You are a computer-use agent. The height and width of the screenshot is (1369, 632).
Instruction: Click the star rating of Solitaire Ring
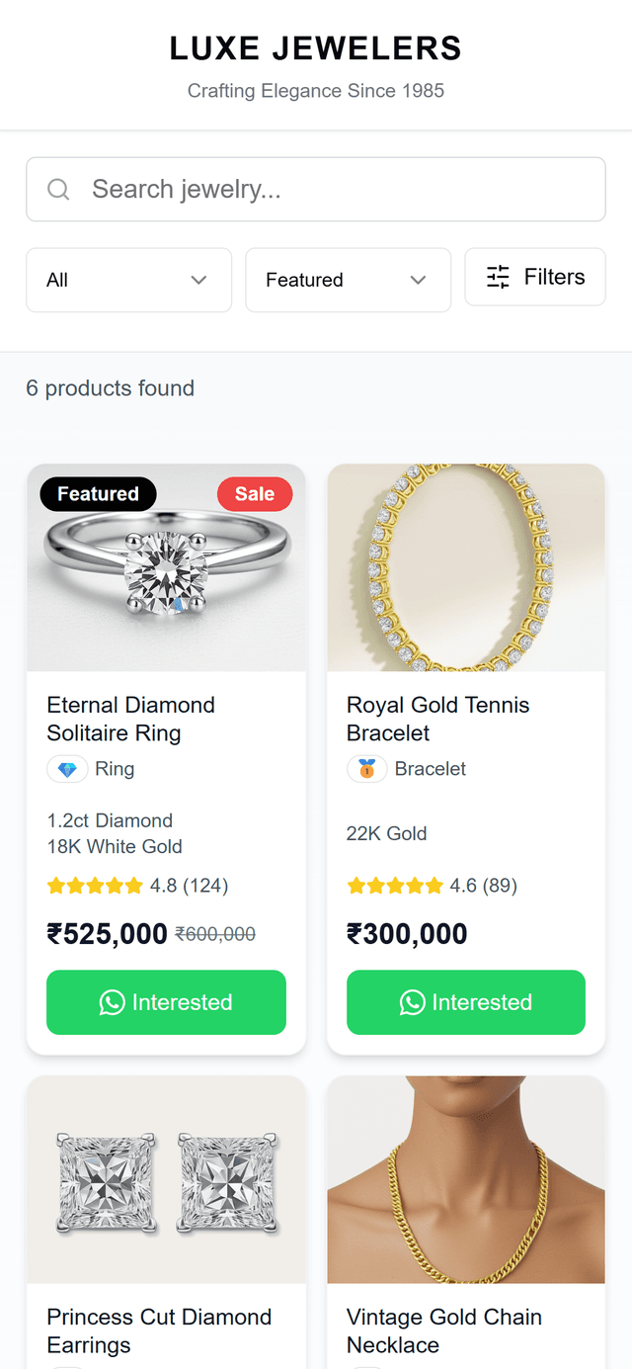click(95, 886)
